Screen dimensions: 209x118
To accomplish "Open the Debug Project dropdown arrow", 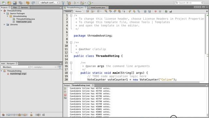I will (x=85, y=3).
